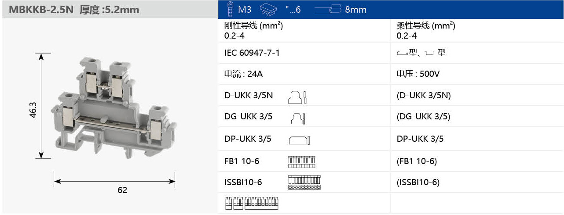Click the FB1 10-6 part name
The image size is (564, 215).
click(x=242, y=161)
